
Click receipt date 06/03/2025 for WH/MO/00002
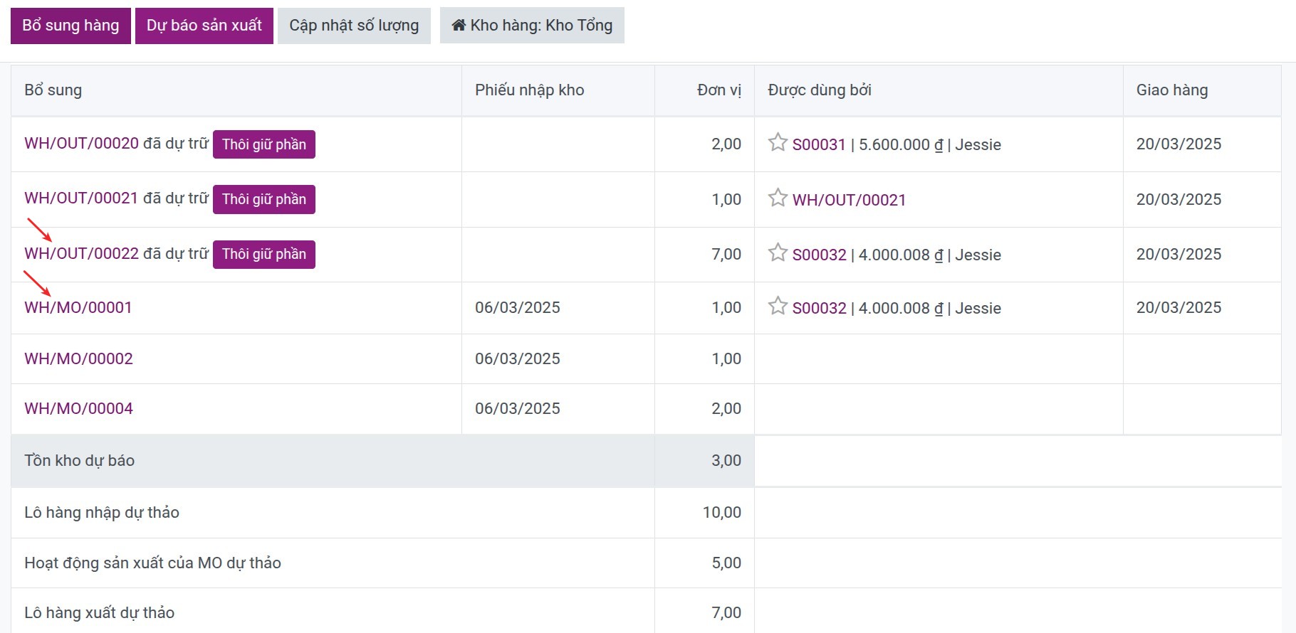coord(518,359)
